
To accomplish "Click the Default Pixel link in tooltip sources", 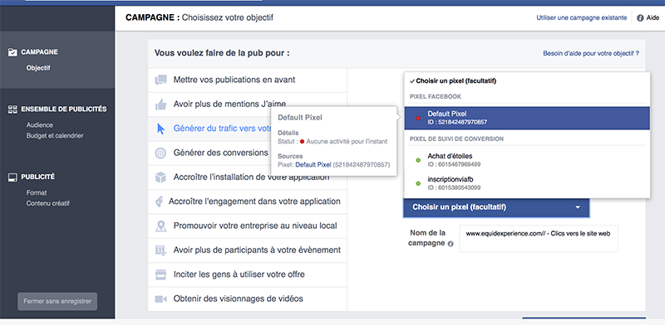I will [313, 164].
